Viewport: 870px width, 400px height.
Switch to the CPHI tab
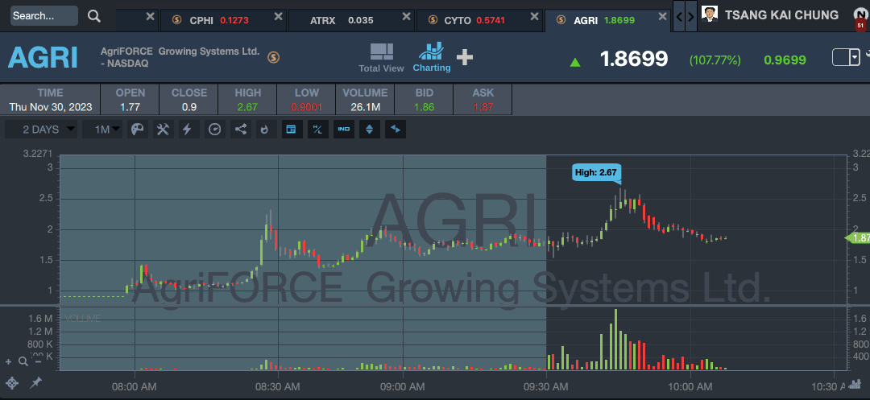[222, 20]
